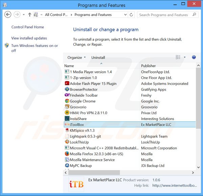Open the recent locations dropdown arrow
The height and width of the screenshot is (196, 203).
pos(24,15)
